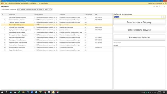Select employee name in row 5
The image size is (167, 94).
17,27
